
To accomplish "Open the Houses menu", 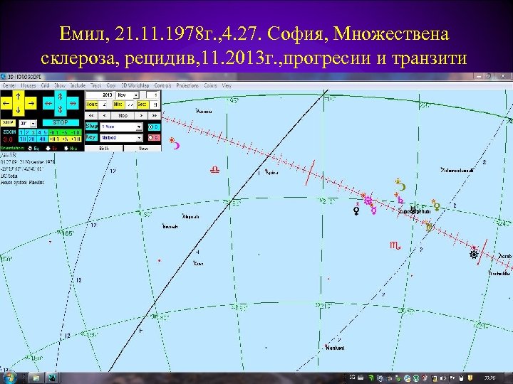I will (28, 85).
